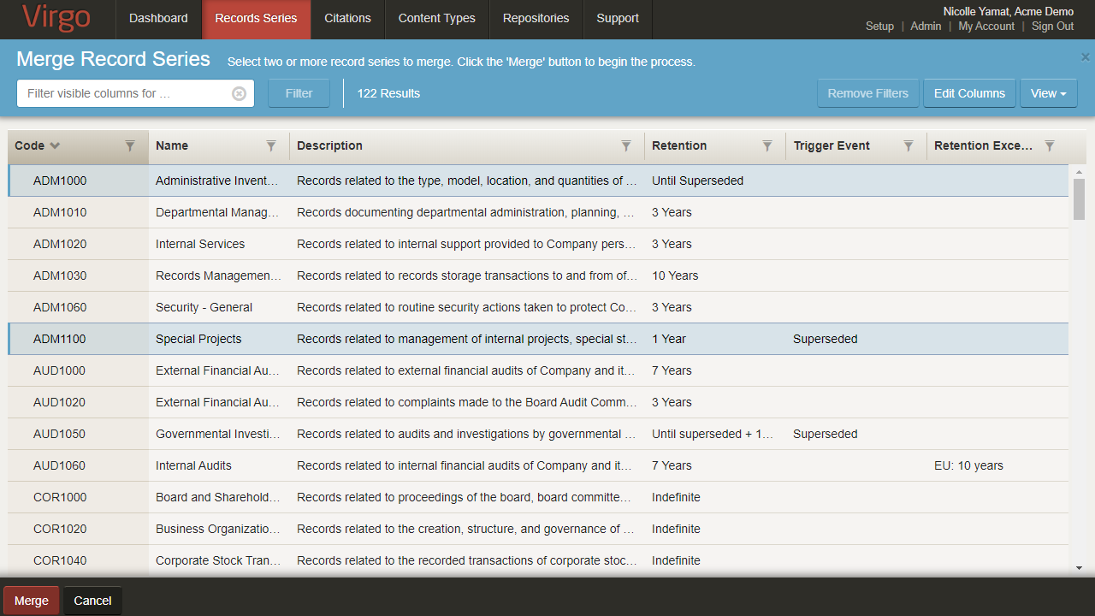Screen dimensions: 1095x616
Task: Open the Description column filter icon
Action: [x=626, y=146]
